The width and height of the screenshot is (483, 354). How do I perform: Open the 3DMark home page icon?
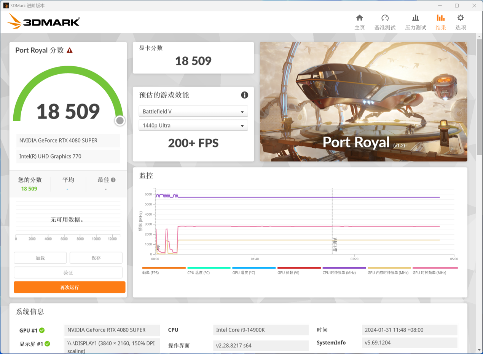[359, 18]
